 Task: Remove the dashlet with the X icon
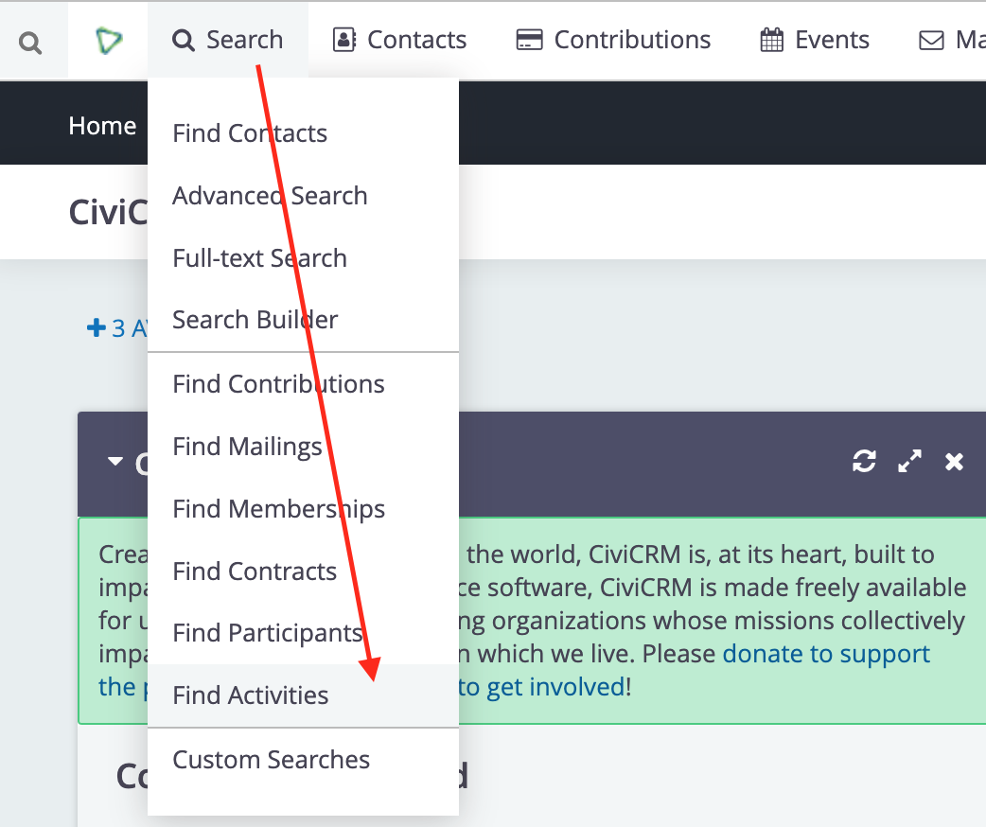click(954, 462)
